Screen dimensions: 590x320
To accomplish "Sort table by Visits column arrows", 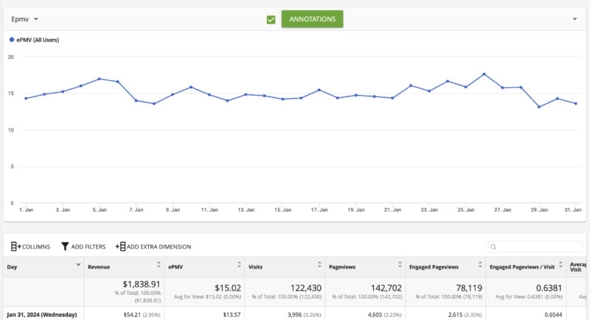I will coord(319,265).
